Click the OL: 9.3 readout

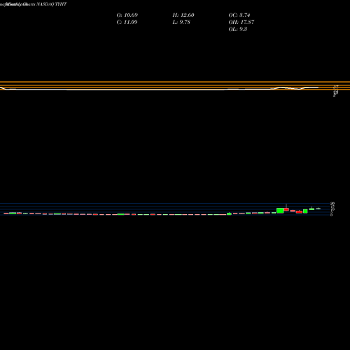click(238, 29)
